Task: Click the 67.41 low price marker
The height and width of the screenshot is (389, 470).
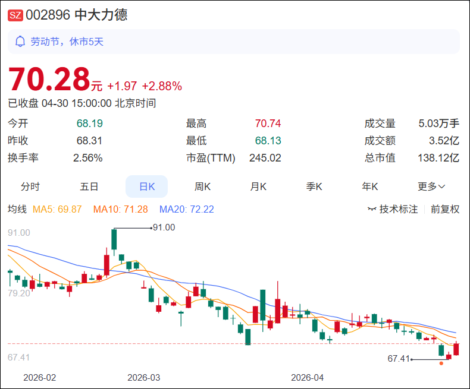Action: point(399,358)
